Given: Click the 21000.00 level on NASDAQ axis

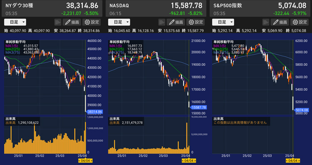Looking at the screenshot, I should point(198,41).
